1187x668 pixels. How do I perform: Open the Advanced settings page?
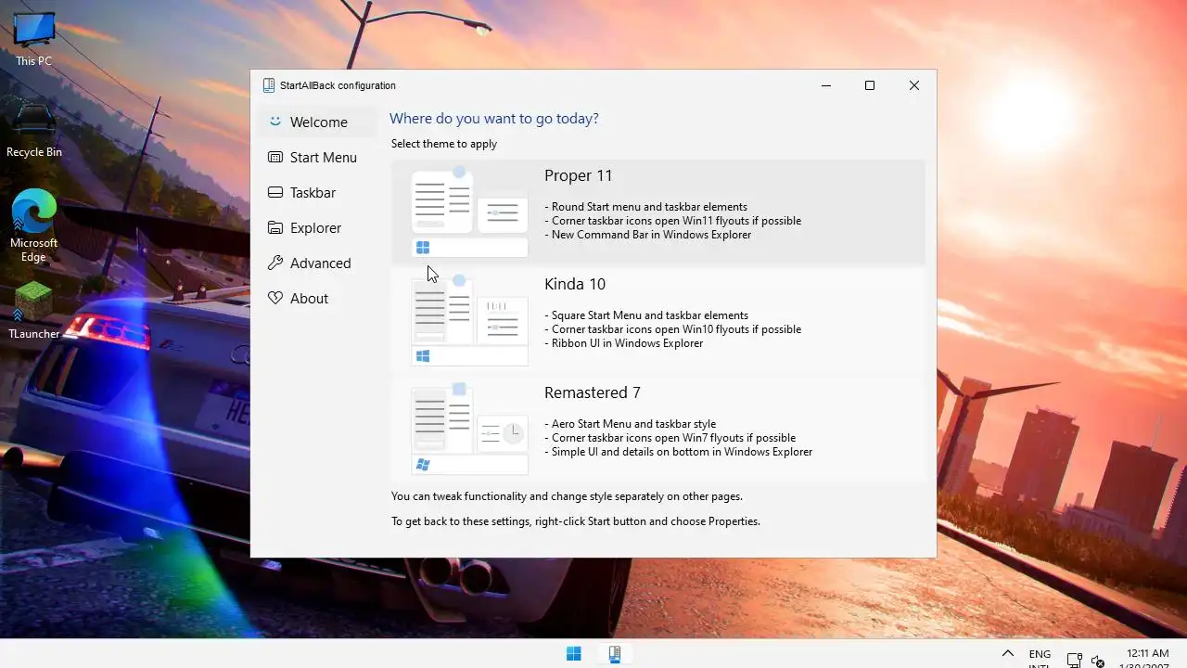320,263
